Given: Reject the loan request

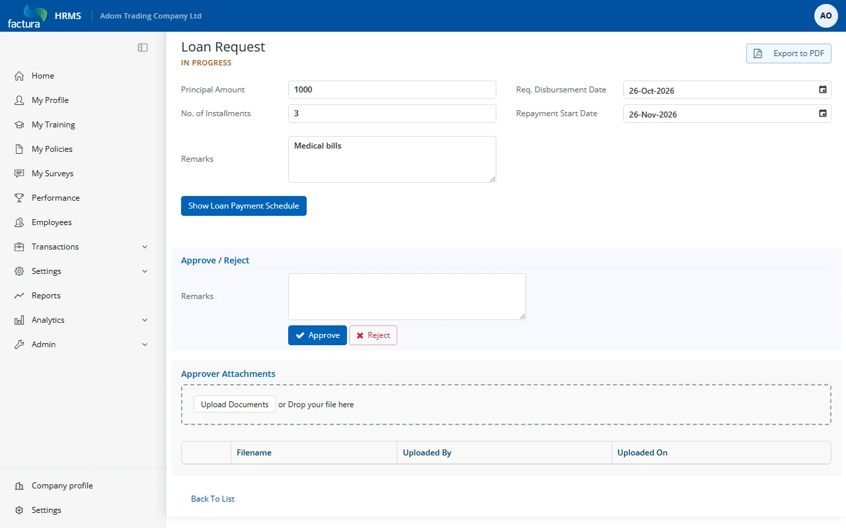Looking at the screenshot, I should tap(373, 335).
